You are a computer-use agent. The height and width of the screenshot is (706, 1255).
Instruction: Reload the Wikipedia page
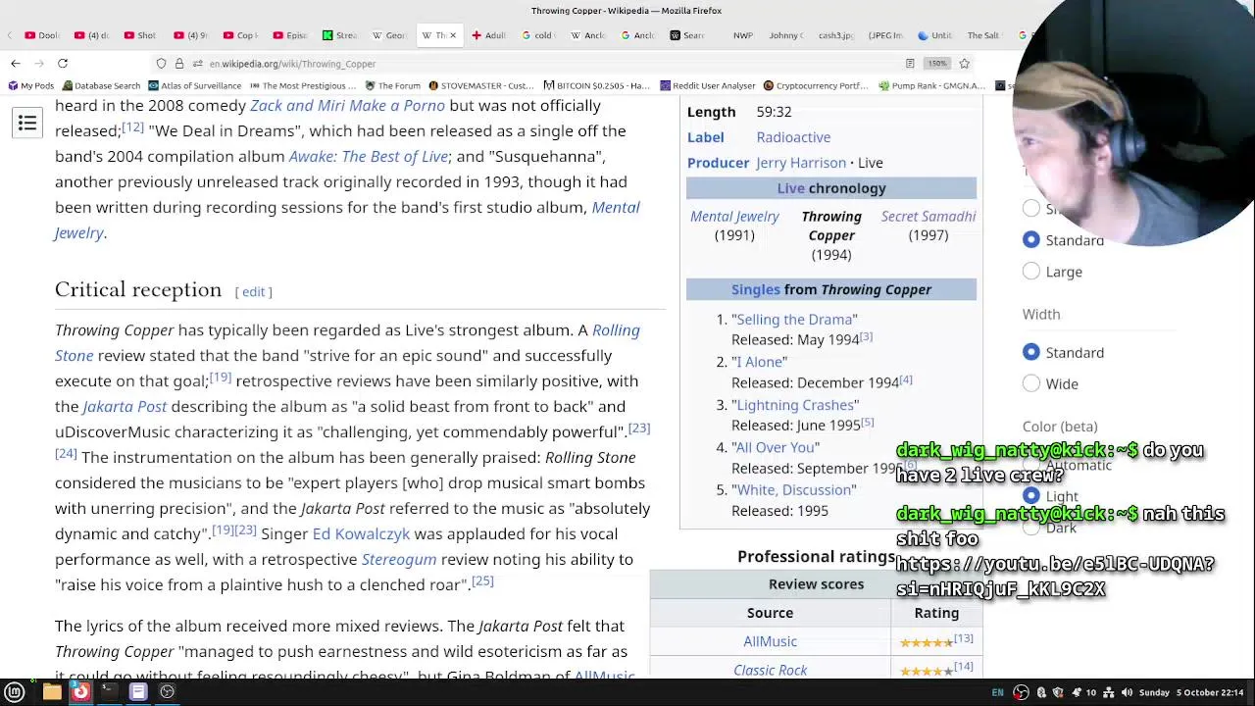coord(63,64)
